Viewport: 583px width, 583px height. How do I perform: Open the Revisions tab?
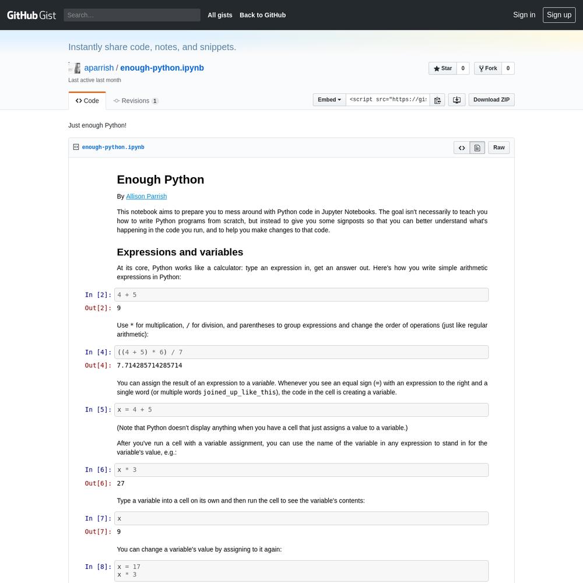pos(136,101)
